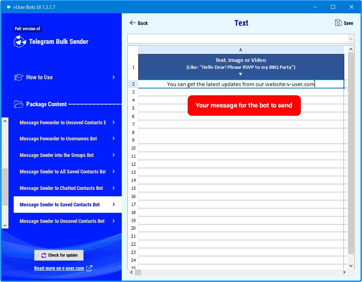The image size is (362, 282).
Task: Expand Message Forwarder to Unsaved Contacts chevron
Action: click(114, 122)
